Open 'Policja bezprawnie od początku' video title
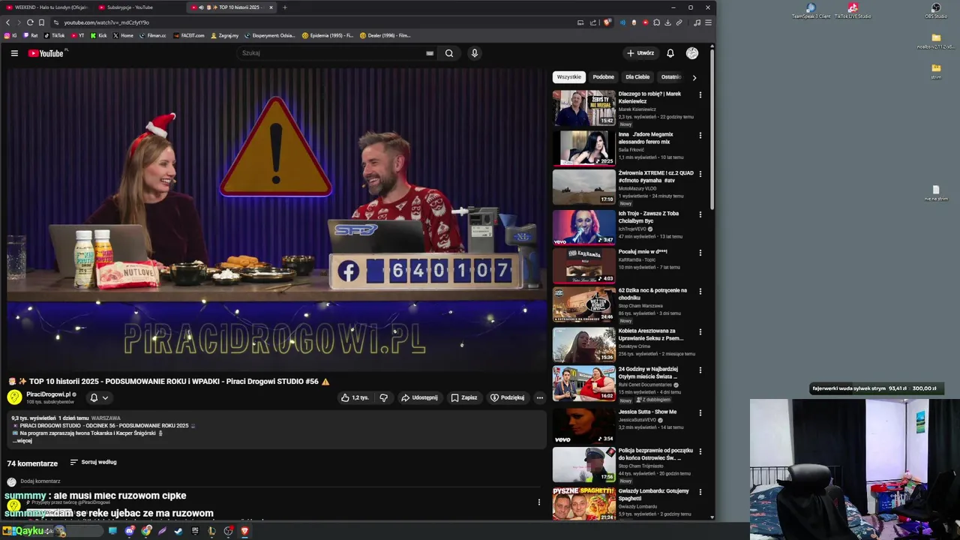 coord(655,454)
